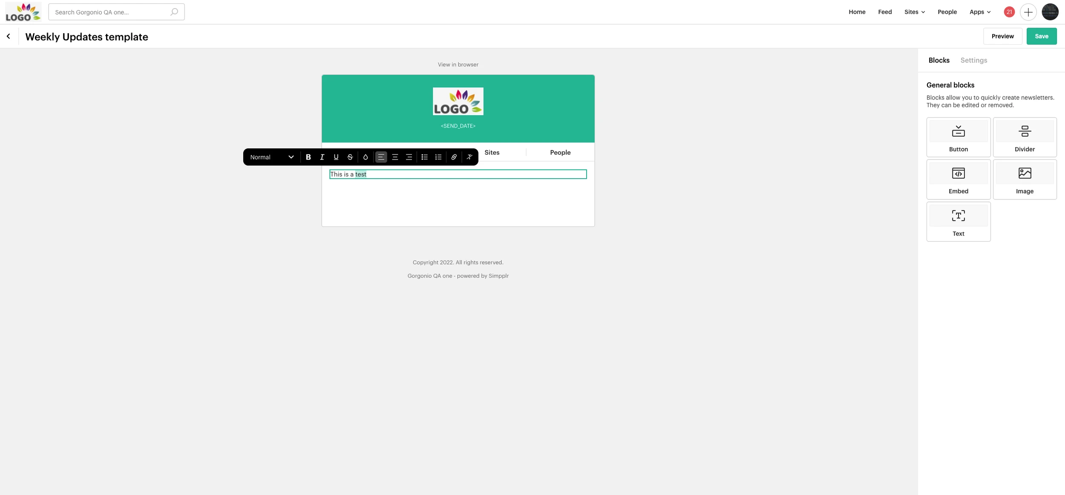The height and width of the screenshot is (495, 1065).
Task: Switch to the Settings tab
Action: [x=973, y=60]
